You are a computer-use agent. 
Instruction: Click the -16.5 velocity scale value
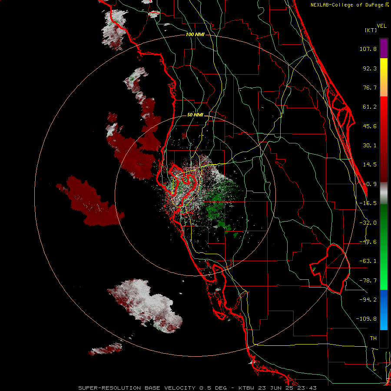click(x=368, y=203)
